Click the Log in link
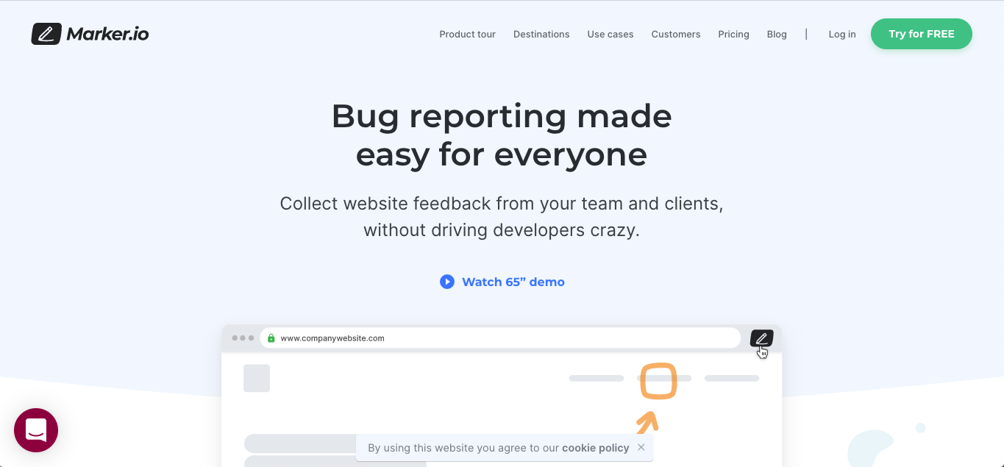The width and height of the screenshot is (1004, 467). (x=842, y=34)
